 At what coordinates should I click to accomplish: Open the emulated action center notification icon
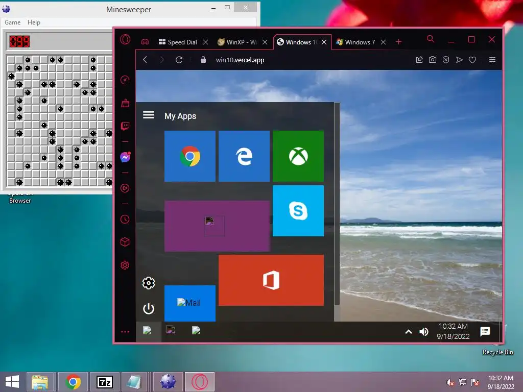pos(485,331)
